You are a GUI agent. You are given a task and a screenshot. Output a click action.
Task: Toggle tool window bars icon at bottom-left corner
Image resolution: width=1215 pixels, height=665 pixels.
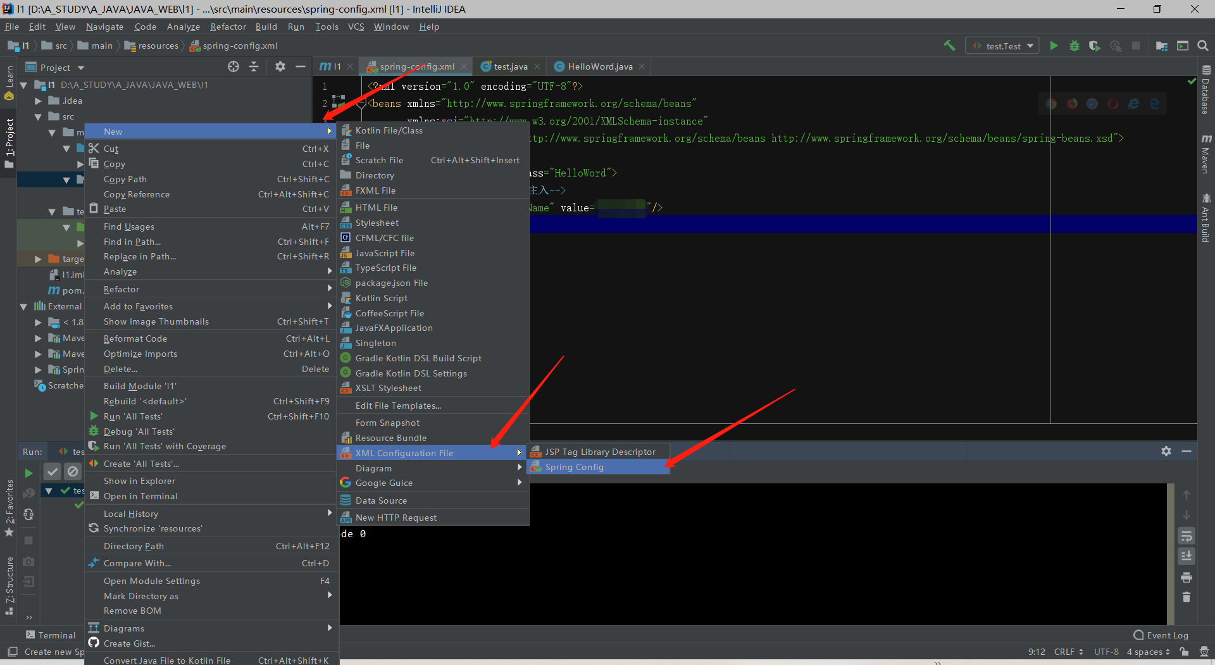[x=12, y=652]
